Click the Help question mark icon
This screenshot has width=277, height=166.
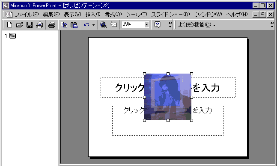[x=157, y=25]
